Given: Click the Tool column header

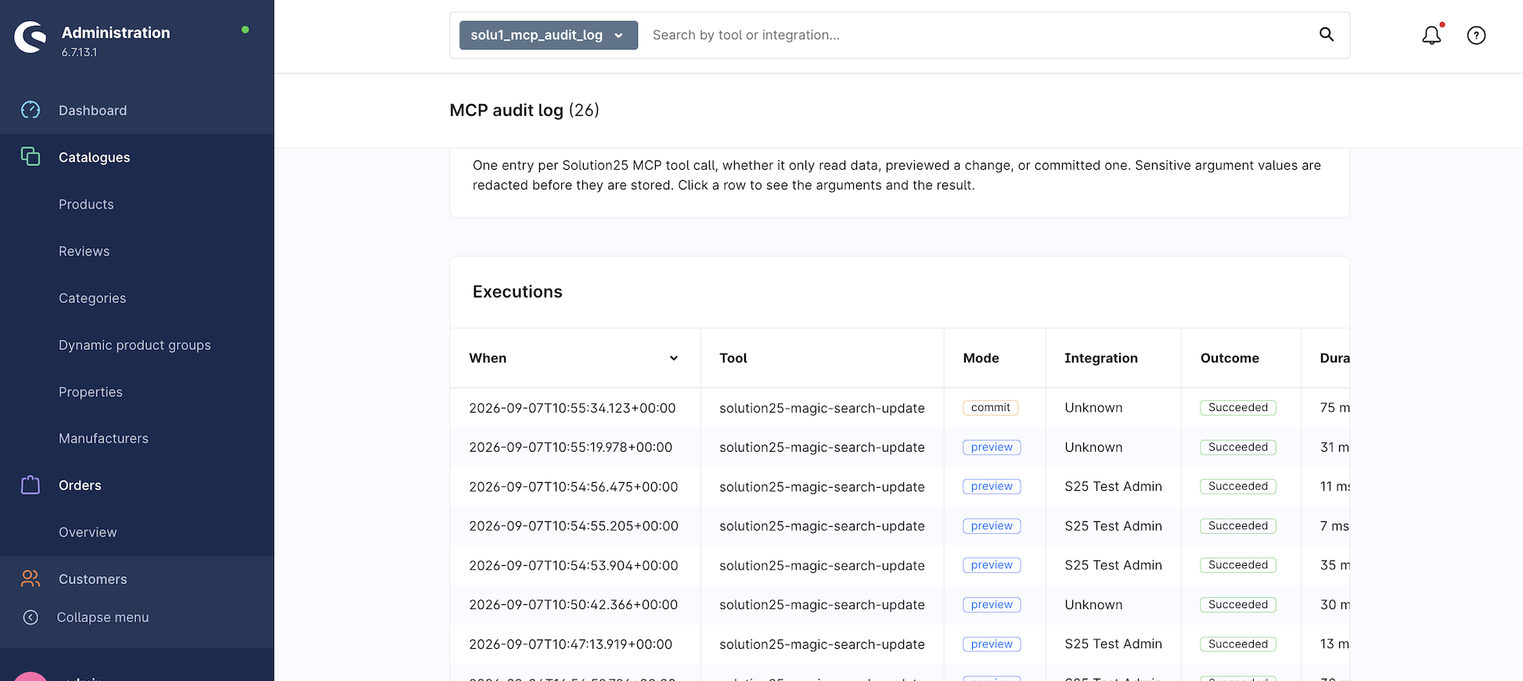Looking at the screenshot, I should tap(822, 359).
